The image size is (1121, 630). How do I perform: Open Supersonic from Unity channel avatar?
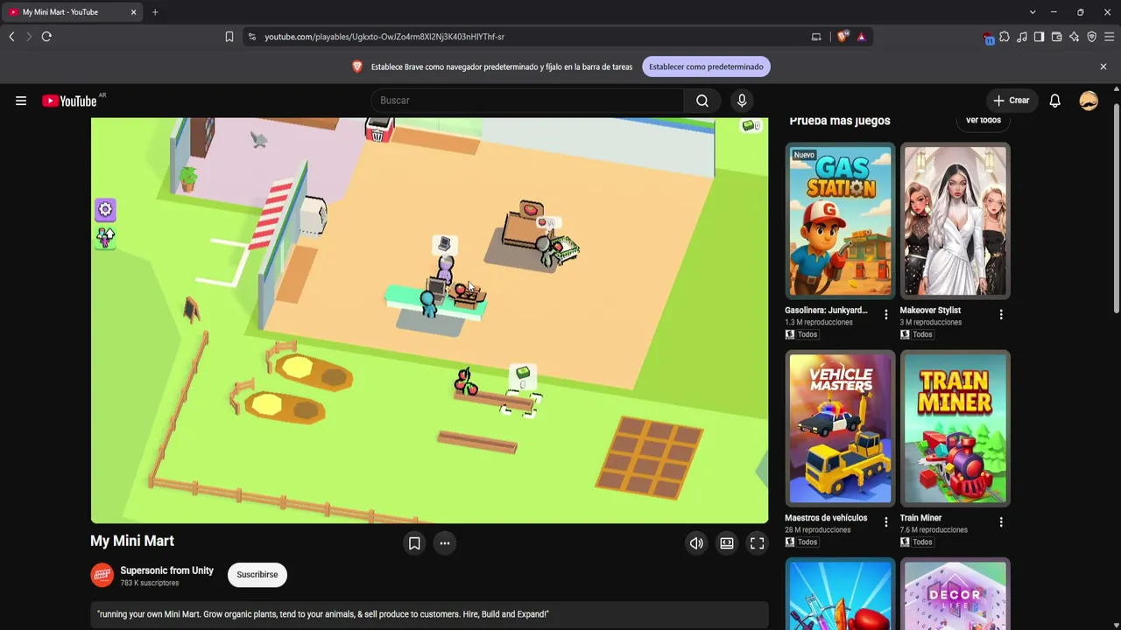point(102,575)
